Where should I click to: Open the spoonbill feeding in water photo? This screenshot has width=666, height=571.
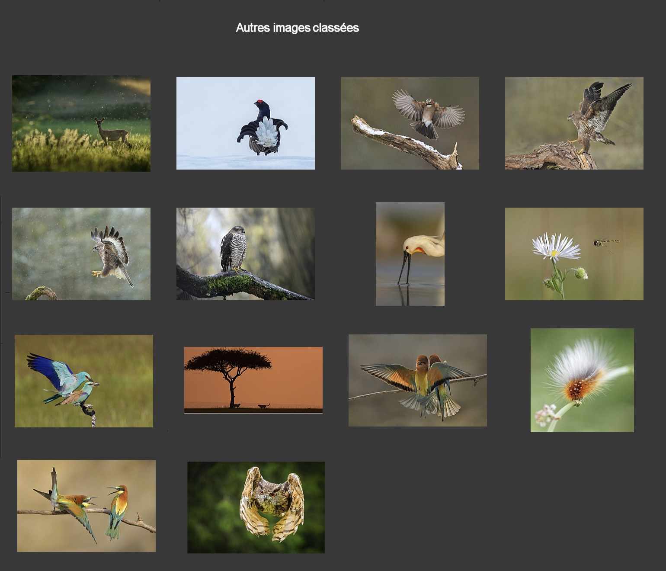click(x=410, y=254)
